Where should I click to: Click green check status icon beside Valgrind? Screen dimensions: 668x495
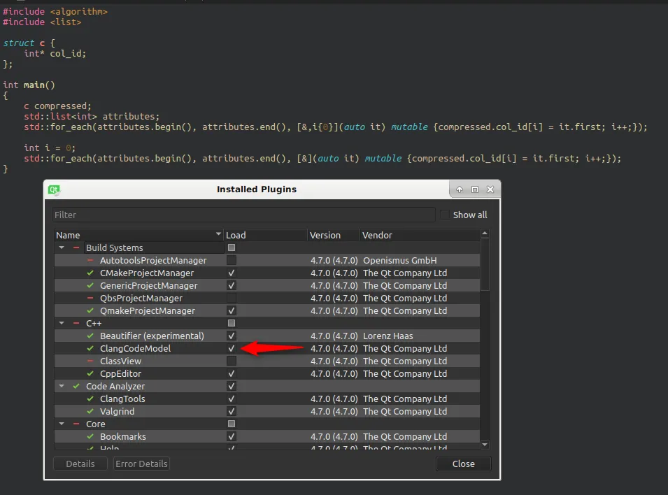pos(90,411)
